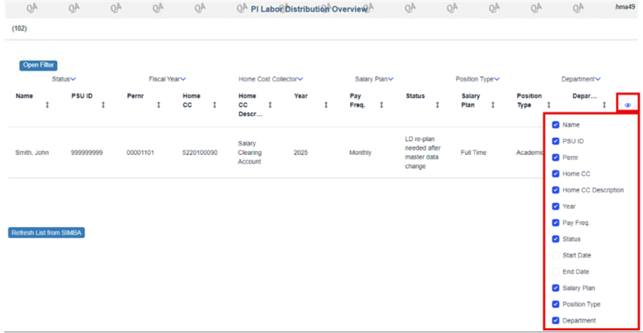643x333 pixels.
Task: Click the Full Time salary plan cell
Action: (x=473, y=153)
